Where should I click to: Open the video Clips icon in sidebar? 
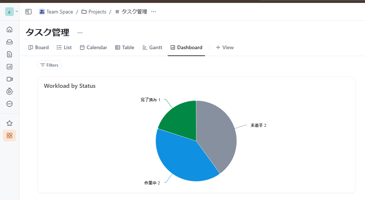(x=9, y=79)
